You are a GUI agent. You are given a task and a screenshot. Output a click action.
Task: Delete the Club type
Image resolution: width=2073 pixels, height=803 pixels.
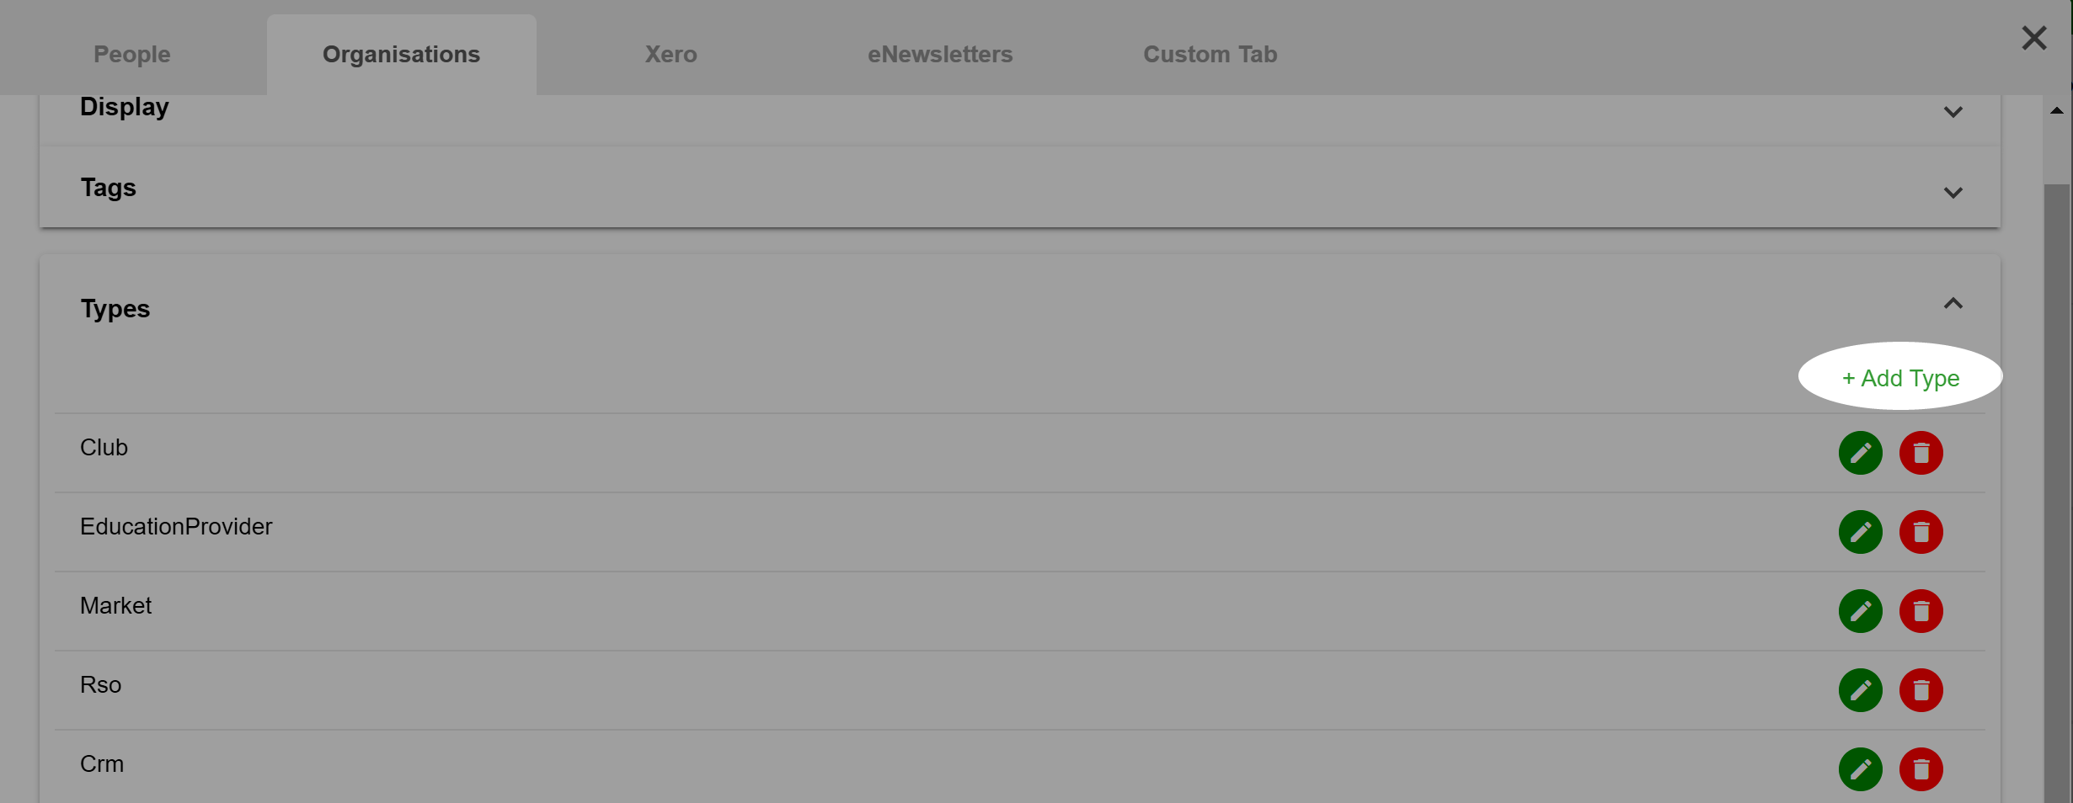(1921, 453)
